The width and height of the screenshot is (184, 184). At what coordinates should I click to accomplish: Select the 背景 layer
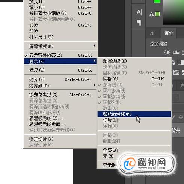pos(176,130)
